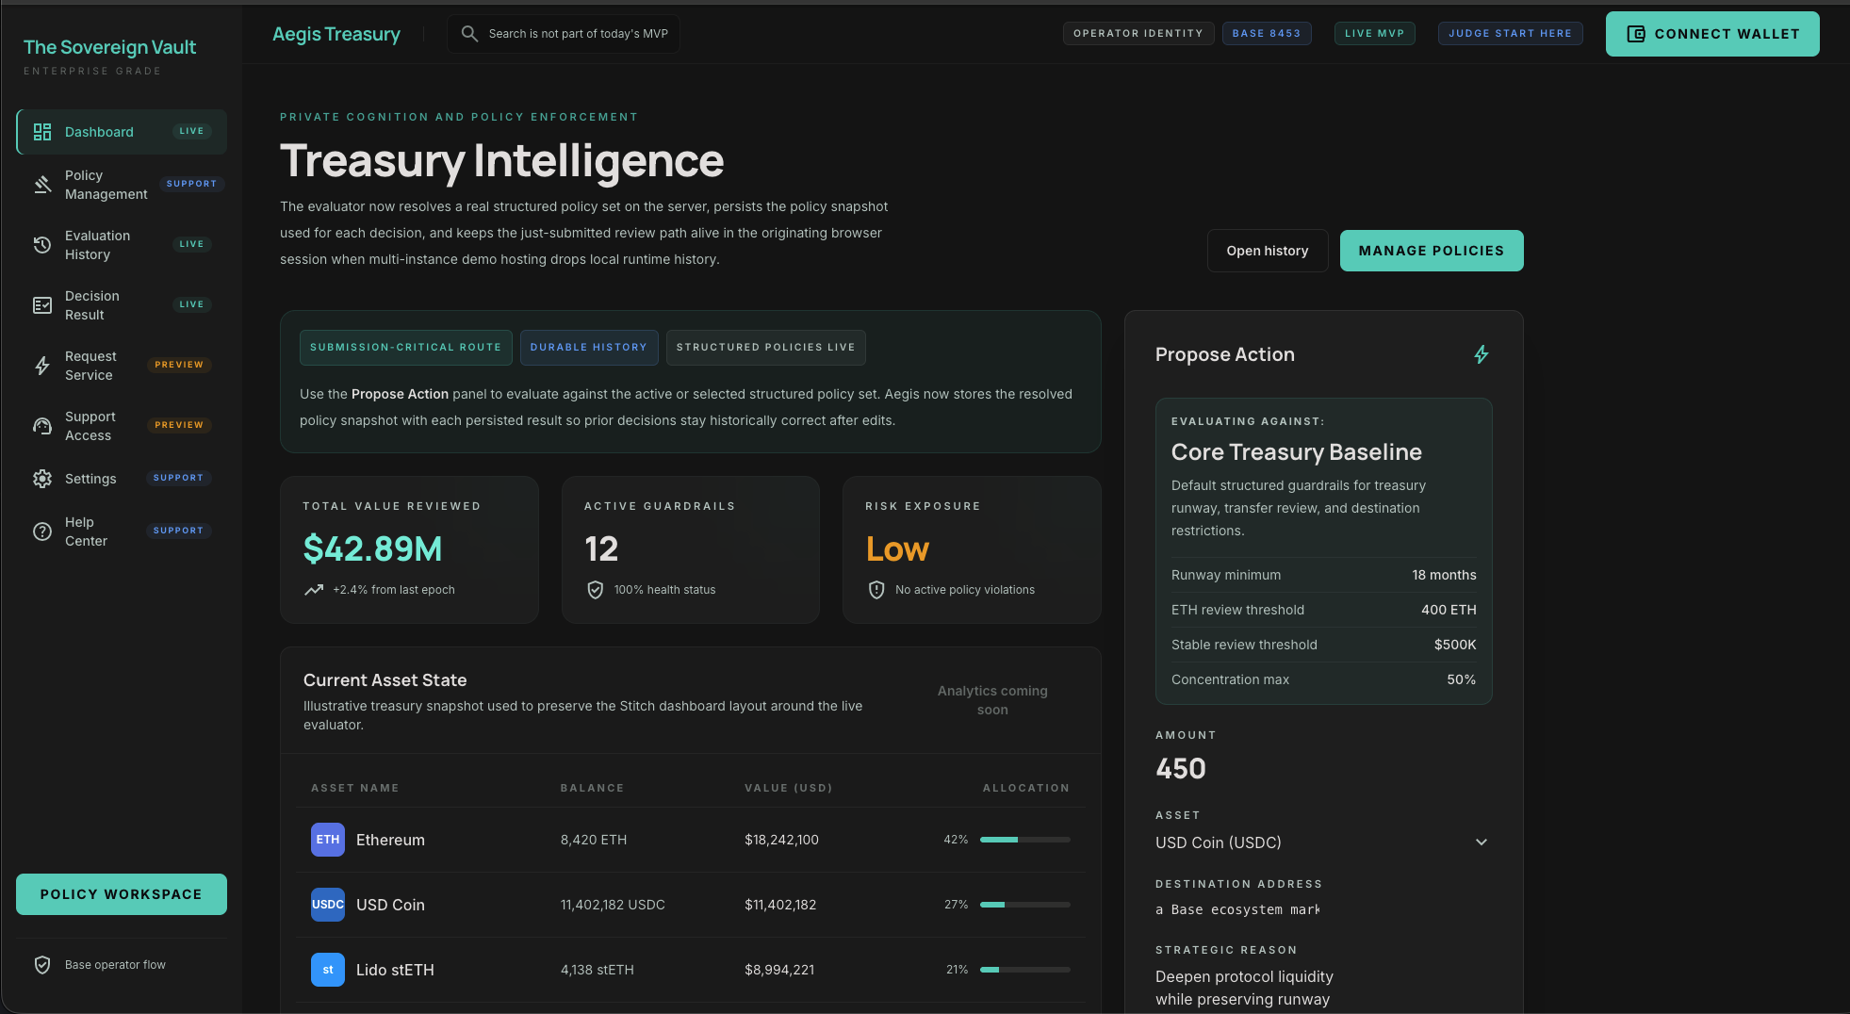This screenshot has height=1014, width=1850.
Task: Click the shield check icon by health status
Action: pyautogui.click(x=595, y=590)
